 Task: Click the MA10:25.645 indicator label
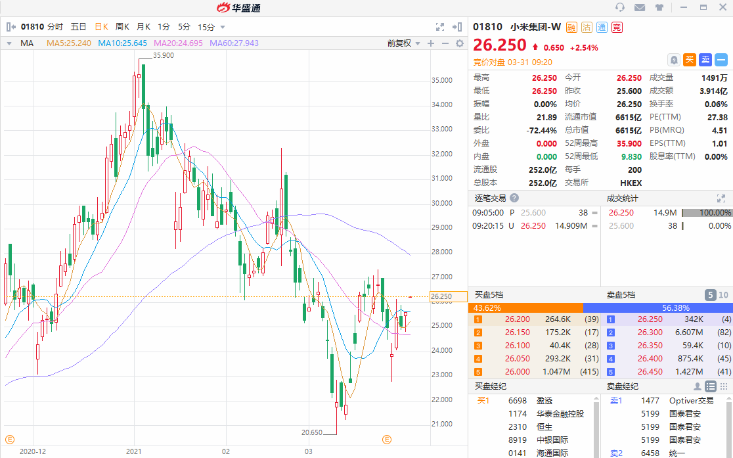tap(122, 43)
